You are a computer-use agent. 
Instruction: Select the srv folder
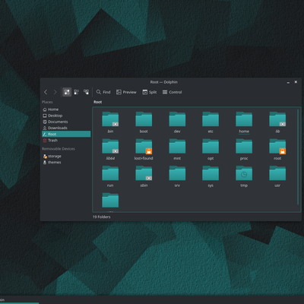(177, 176)
